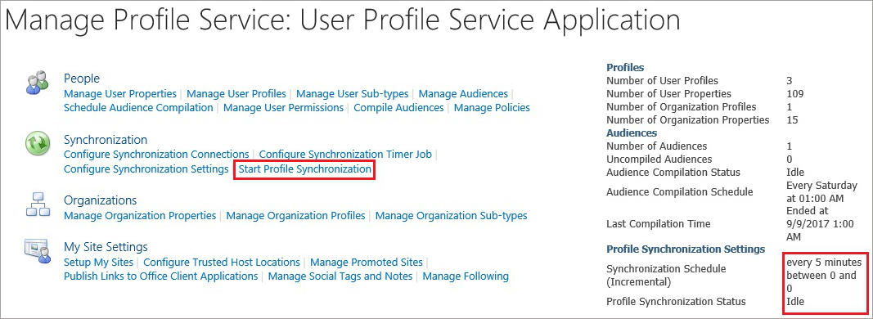Open Configure Trusted Host Locations
The image size is (873, 319).
click(222, 262)
